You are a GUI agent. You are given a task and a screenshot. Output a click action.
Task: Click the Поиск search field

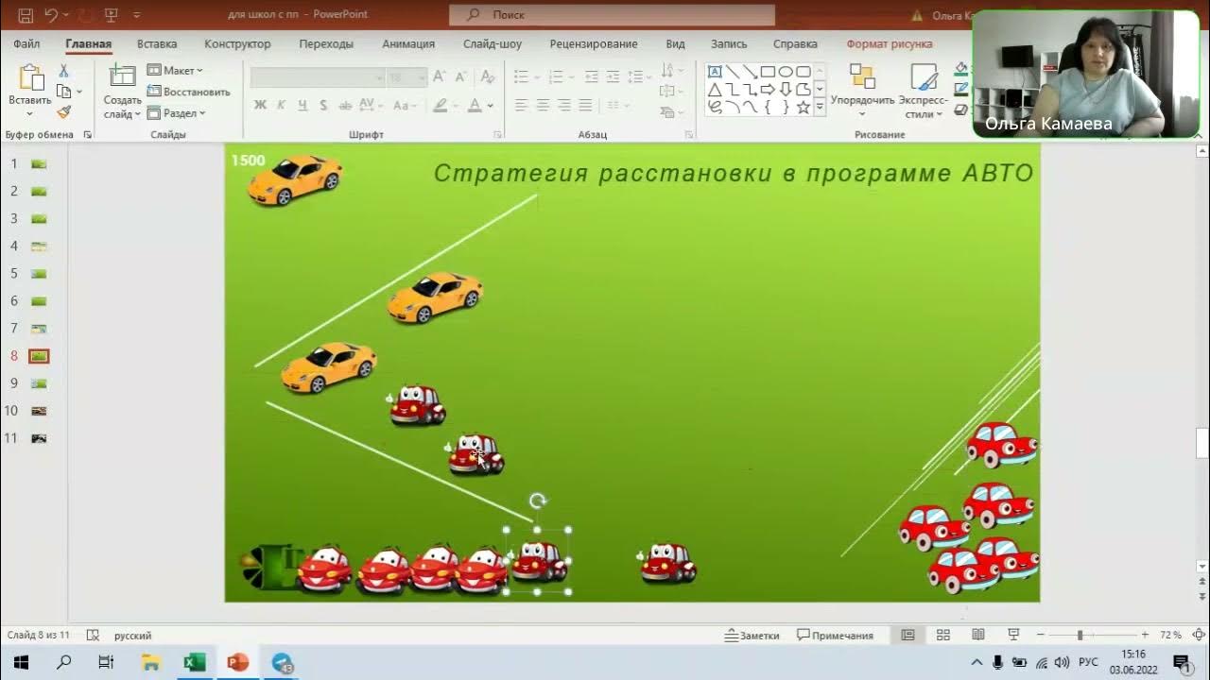[x=612, y=15]
